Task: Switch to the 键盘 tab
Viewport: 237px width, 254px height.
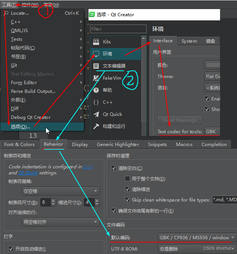Action: click(211, 41)
